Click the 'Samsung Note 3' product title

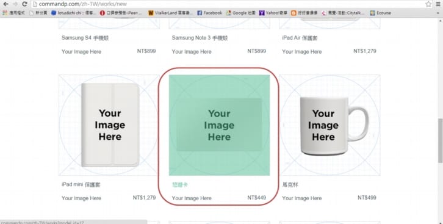[200, 38]
